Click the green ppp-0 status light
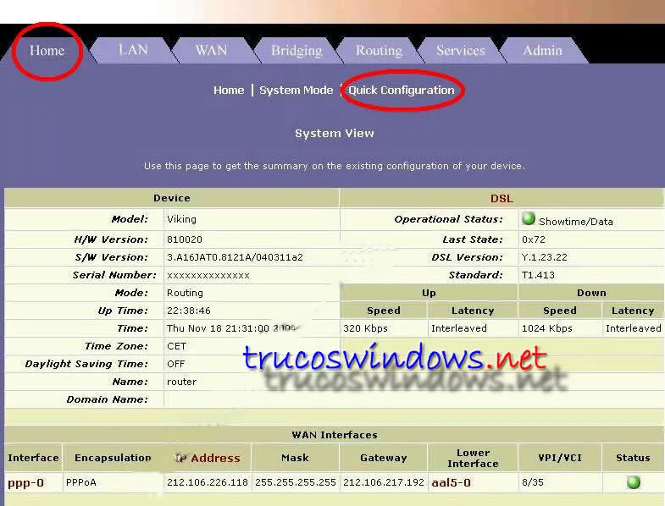The height and width of the screenshot is (506, 665). pos(633,482)
